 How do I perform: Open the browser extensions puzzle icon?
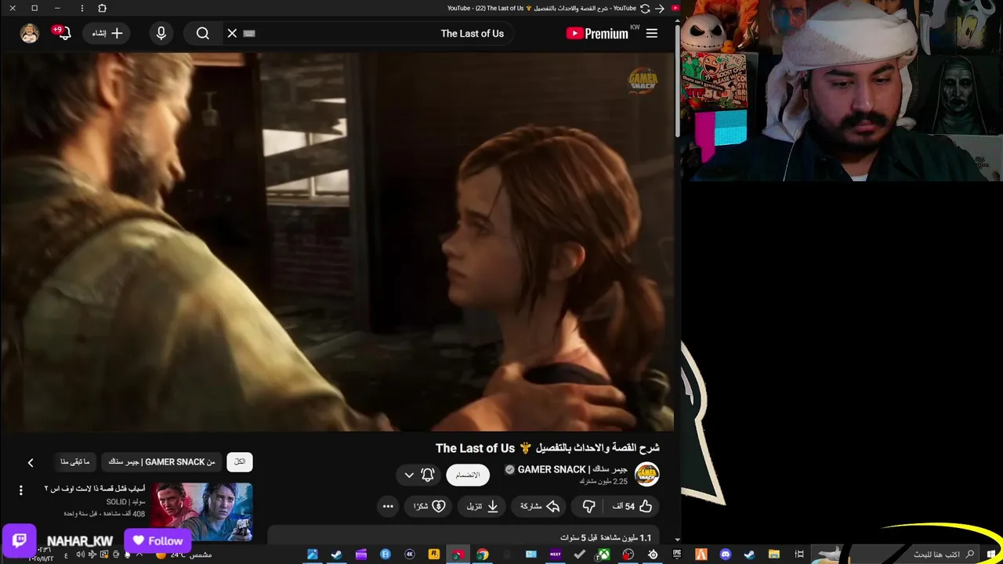103,8
